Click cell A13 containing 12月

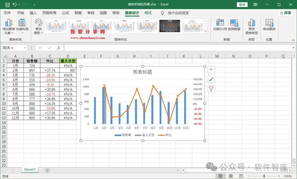coord(15,118)
